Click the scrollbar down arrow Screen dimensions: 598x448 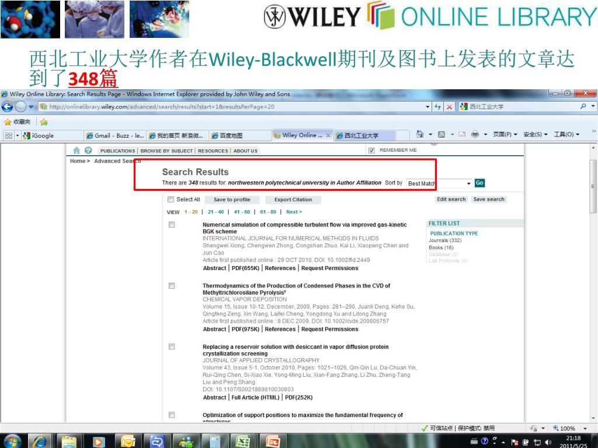click(x=593, y=418)
